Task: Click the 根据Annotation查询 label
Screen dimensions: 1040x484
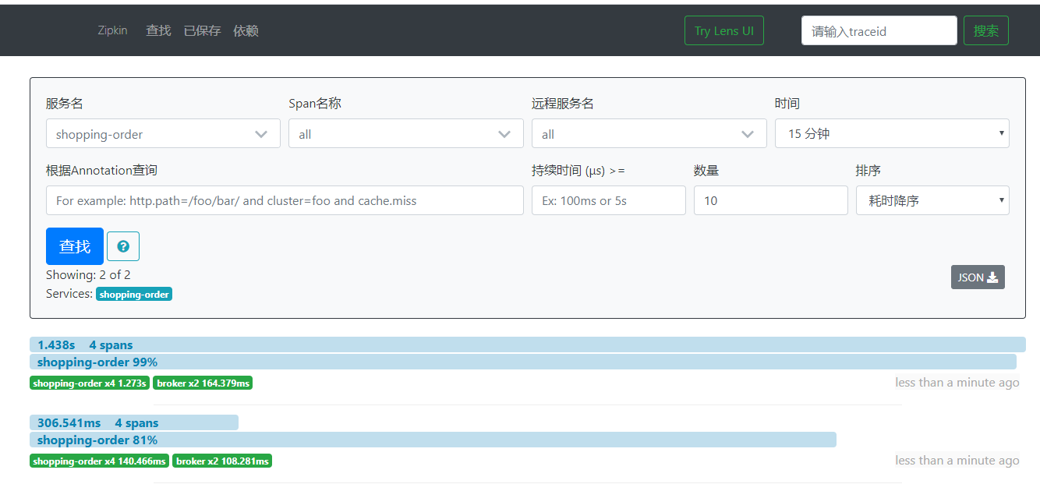Action: point(101,170)
